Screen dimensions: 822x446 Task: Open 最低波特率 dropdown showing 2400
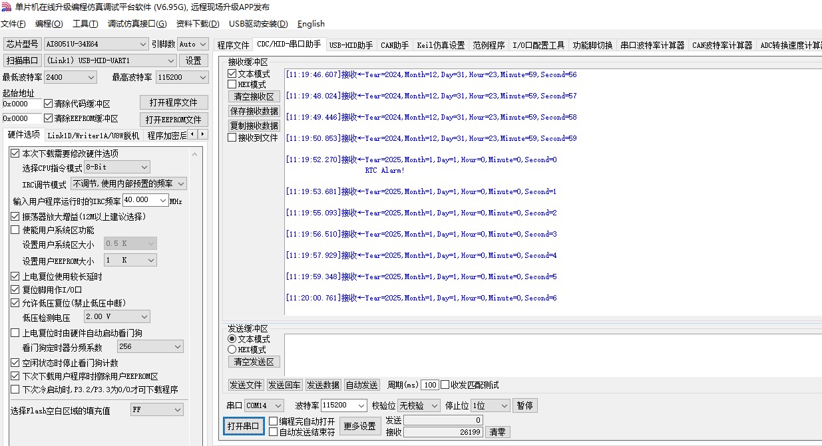click(x=71, y=77)
